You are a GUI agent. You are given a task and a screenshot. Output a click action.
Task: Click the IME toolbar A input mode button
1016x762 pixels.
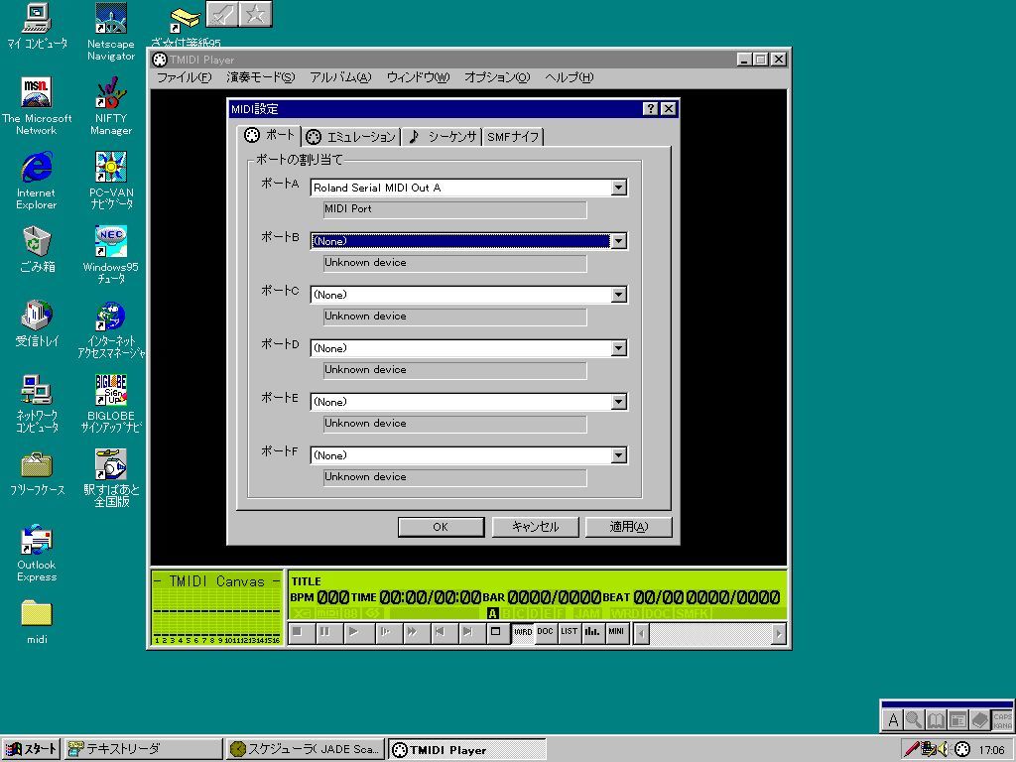click(x=894, y=719)
